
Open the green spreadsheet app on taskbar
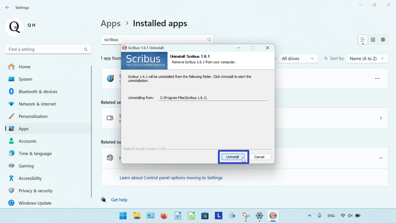coord(191,216)
